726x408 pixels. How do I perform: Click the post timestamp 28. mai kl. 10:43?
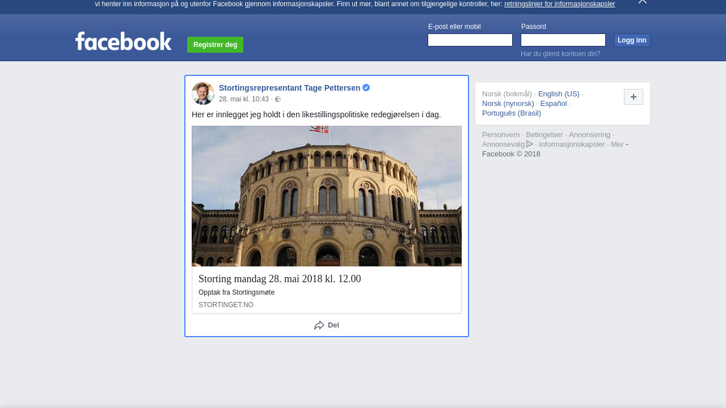pos(244,99)
